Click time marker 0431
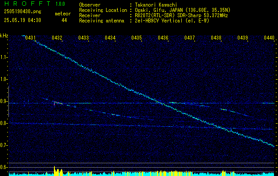 30,37
